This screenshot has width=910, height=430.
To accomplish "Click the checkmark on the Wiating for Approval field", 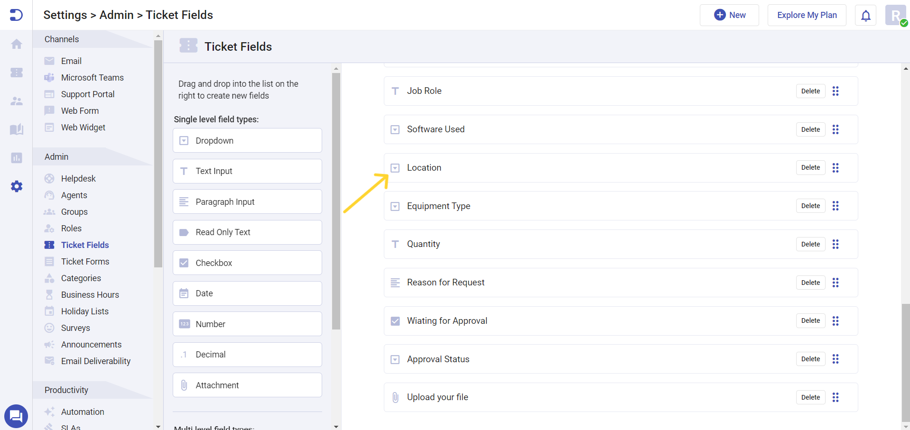I will pos(395,321).
